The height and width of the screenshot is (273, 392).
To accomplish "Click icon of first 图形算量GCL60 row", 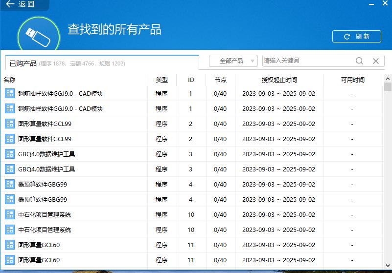I will pyautogui.click(x=10, y=245).
